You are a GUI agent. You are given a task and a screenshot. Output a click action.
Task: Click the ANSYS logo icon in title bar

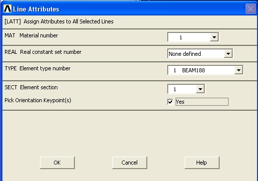pos(7,8)
